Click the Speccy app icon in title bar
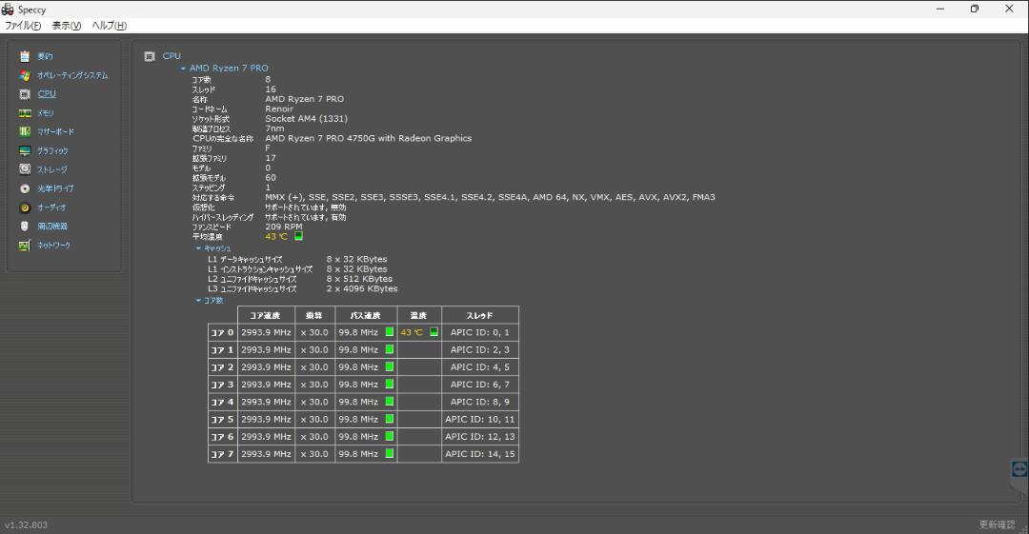1029x534 pixels. pos(8,10)
